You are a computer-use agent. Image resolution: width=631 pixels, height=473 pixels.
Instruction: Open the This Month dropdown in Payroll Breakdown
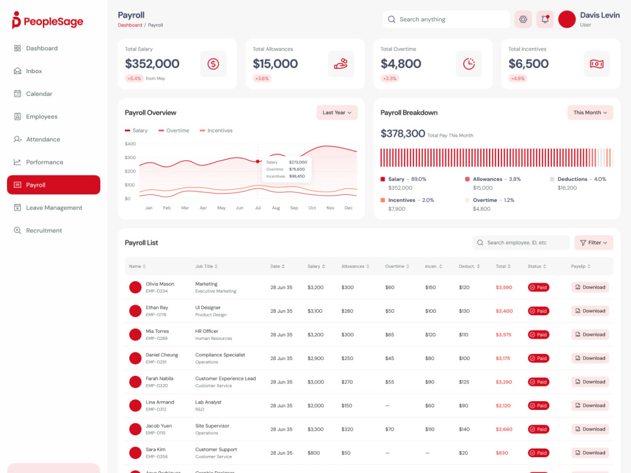click(590, 113)
